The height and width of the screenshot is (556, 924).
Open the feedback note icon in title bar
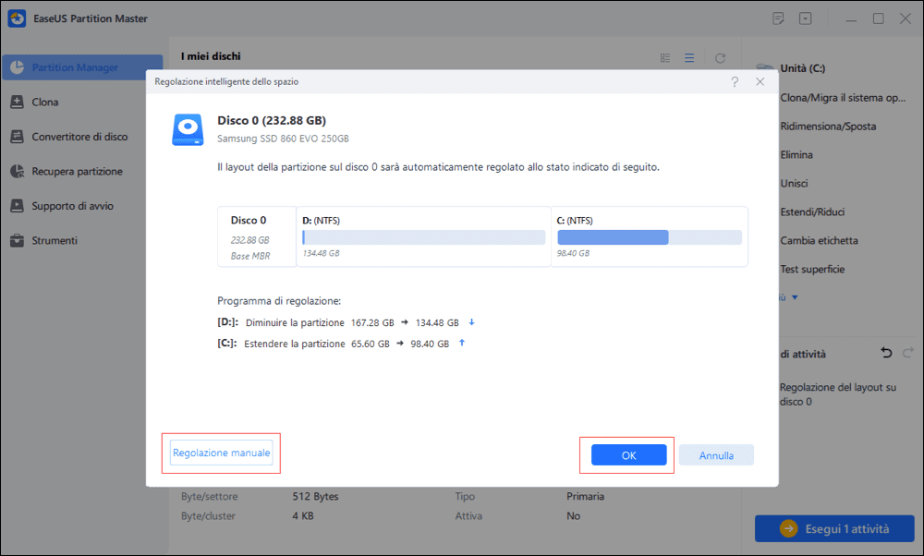pyautogui.click(x=778, y=18)
